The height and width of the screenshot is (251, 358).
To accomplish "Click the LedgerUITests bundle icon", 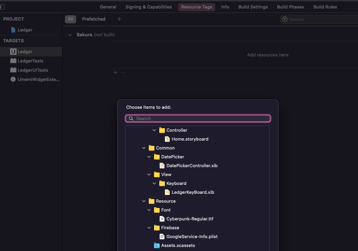I will click(13, 70).
